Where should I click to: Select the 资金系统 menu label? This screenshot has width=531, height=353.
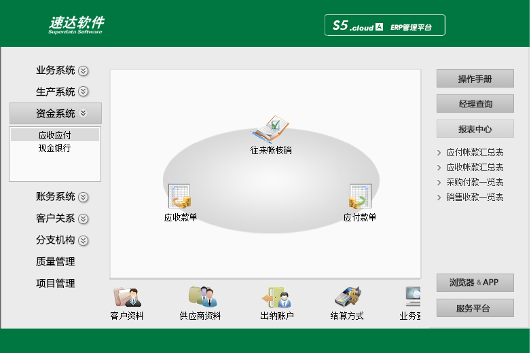click(56, 113)
